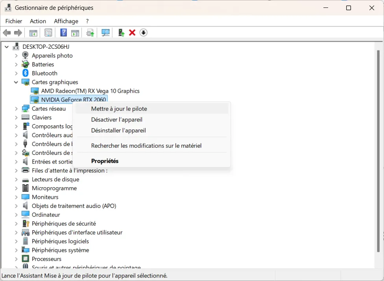Select AMD Radeon(TM) RX Vega 10 Graphics
The image size is (384, 281).
90,91
